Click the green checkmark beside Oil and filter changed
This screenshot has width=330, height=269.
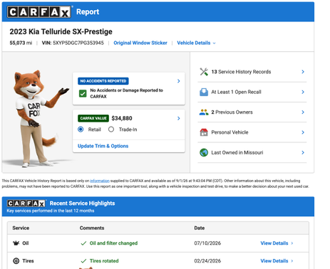tap(83, 243)
